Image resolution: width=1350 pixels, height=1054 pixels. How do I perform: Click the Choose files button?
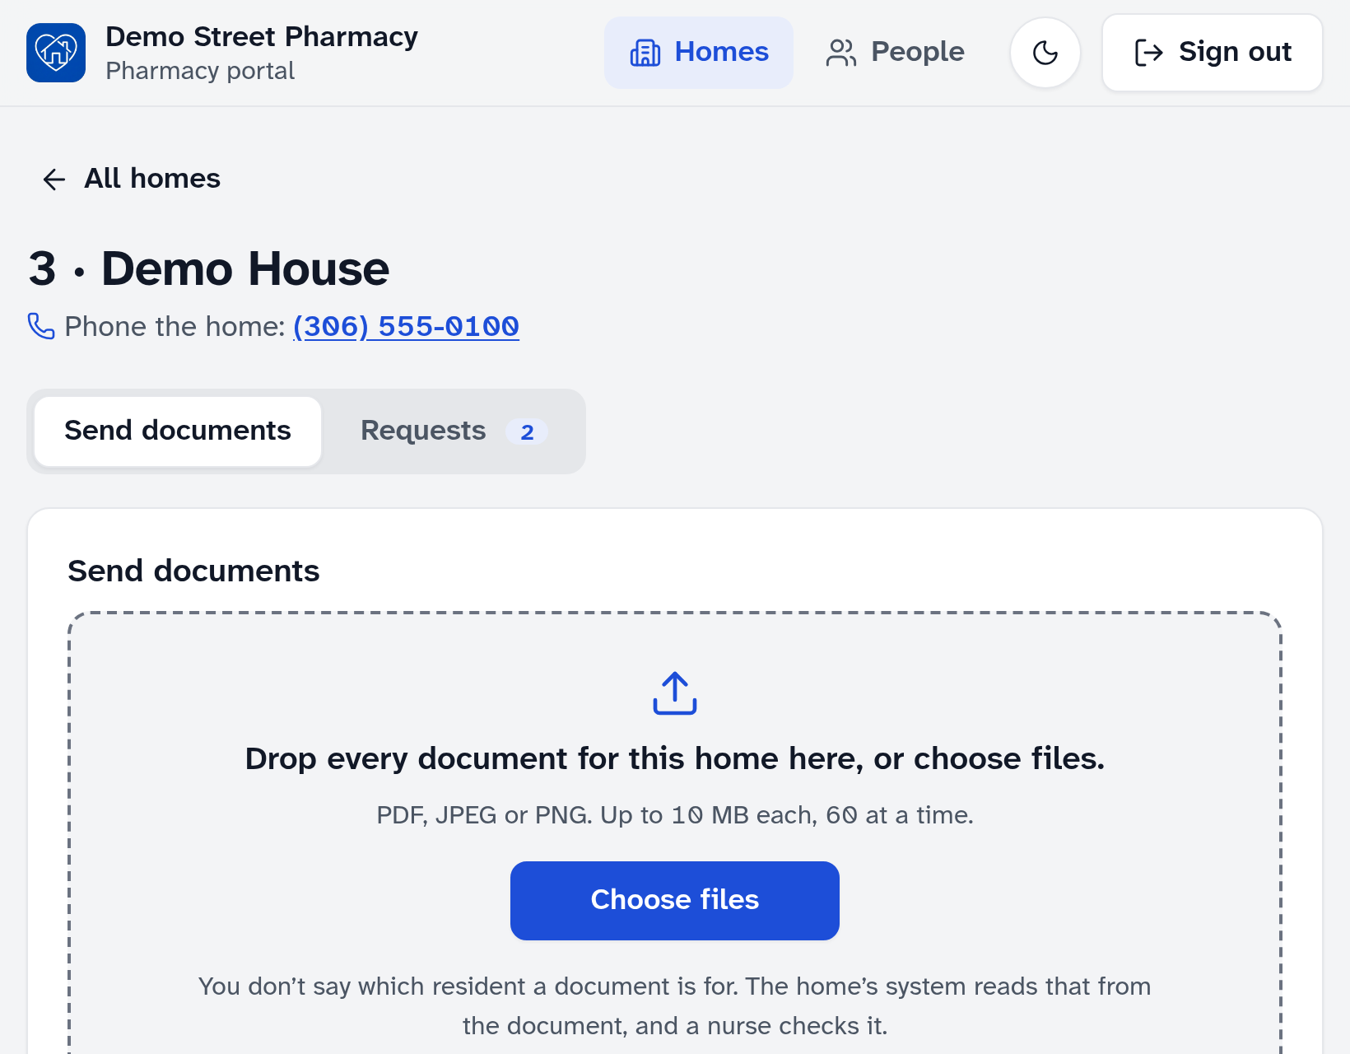click(x=675, y=901)
